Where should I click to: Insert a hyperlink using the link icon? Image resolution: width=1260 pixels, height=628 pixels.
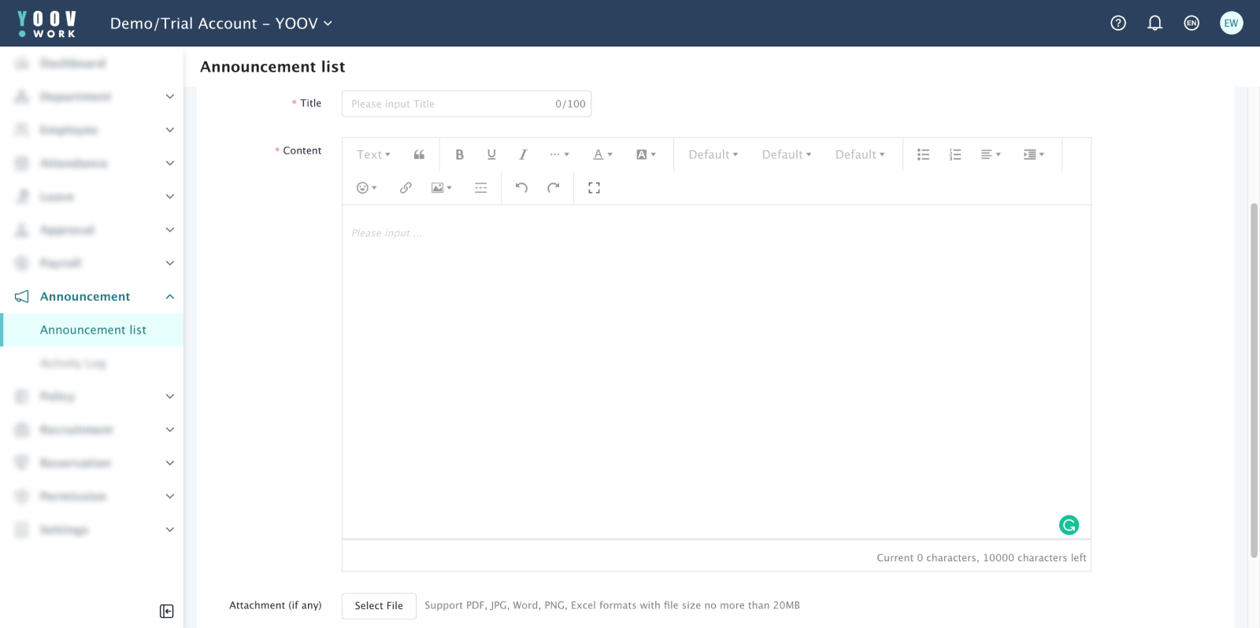click(x=406, y=188)
